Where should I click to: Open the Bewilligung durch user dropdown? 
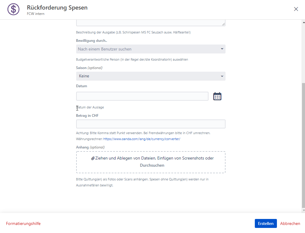151,49
